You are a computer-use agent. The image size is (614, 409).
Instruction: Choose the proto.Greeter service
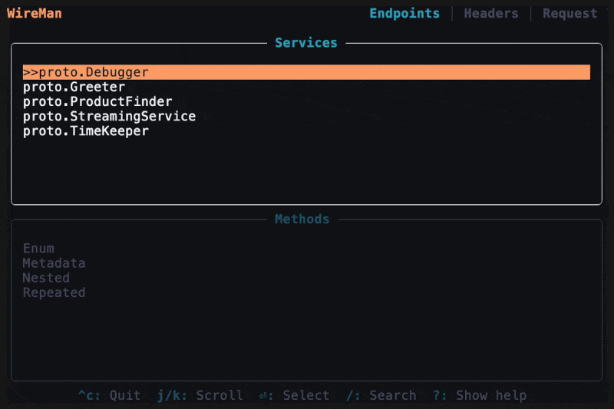coord(74,87)
